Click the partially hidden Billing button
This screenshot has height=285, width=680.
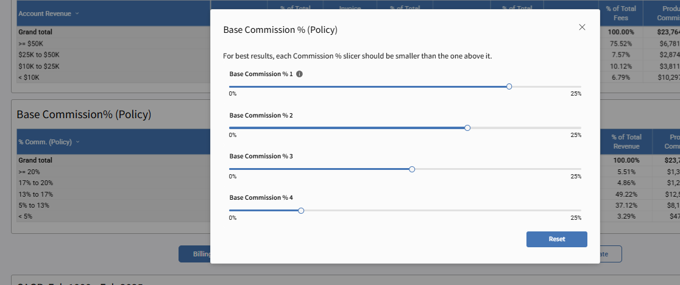(x=195, y=254)
